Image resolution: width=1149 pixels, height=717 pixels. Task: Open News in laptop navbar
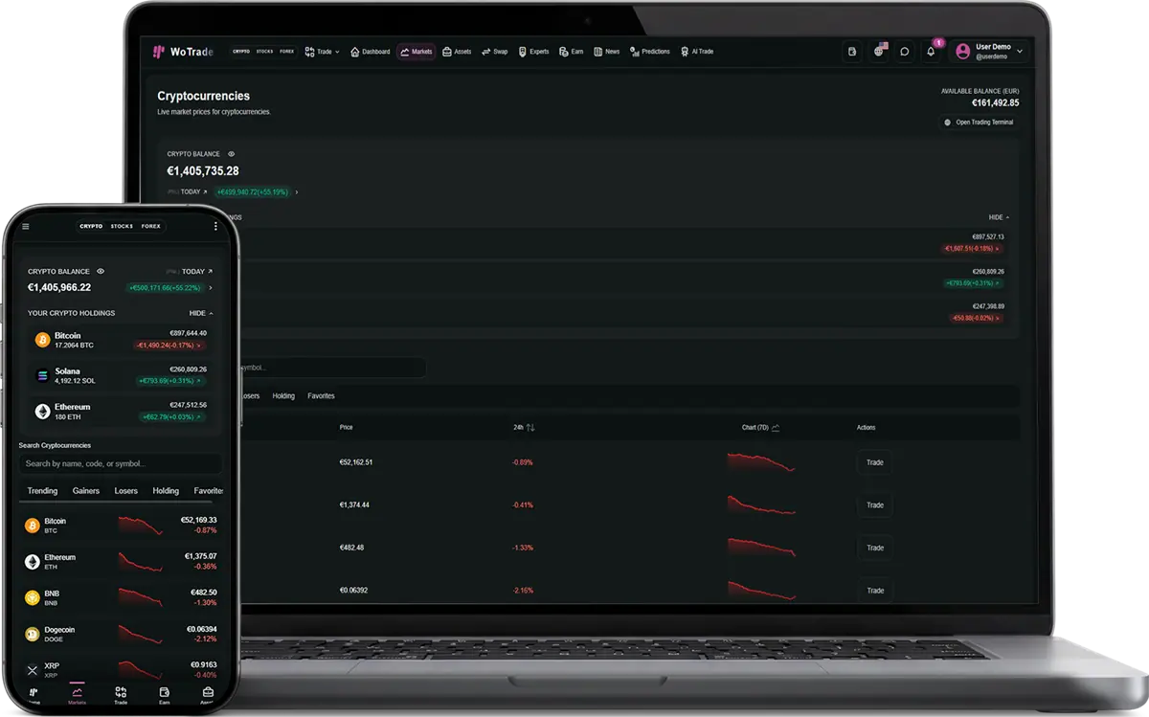pos(607,52)
